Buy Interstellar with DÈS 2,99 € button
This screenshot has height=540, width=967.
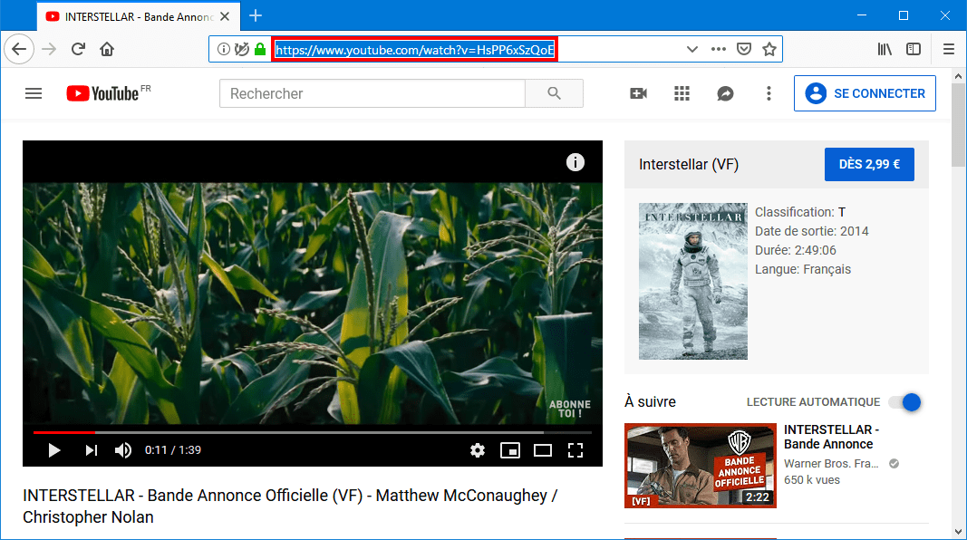869,165
